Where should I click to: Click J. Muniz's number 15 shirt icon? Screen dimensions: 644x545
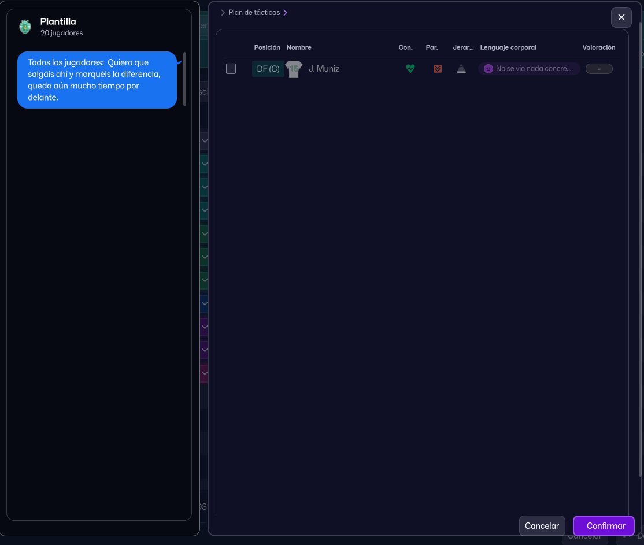(294, 69)
